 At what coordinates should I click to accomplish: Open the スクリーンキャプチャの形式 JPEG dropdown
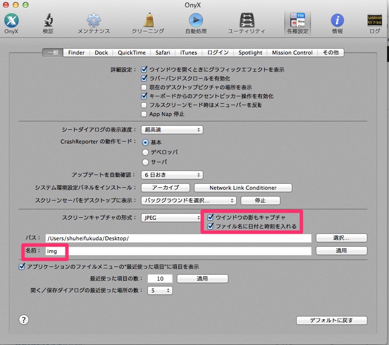(171, 218)
